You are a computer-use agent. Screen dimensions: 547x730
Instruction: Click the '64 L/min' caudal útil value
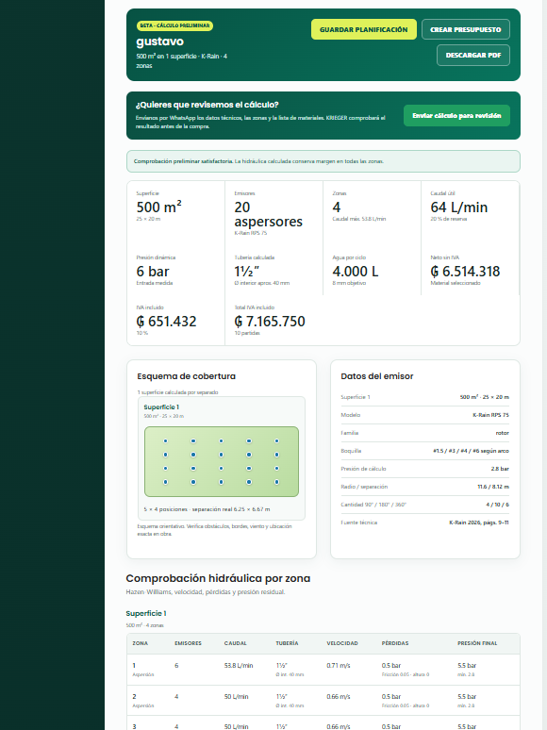(459, 207)
